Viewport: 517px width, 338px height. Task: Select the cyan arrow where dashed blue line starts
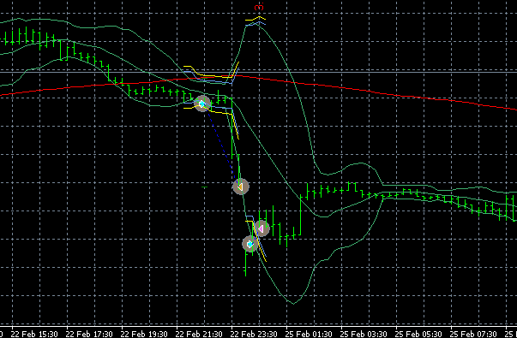pyautogui.click(x=202, y=104)
